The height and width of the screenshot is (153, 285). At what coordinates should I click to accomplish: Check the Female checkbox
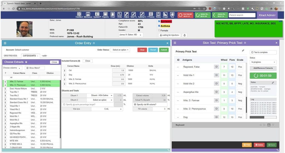(159, 30)
